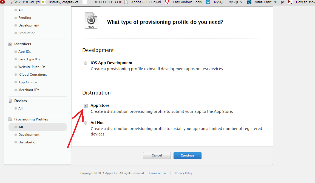The width and height of the screenshot is (315, 183).
Task: Click the Identifiers ID badge icon
Action: pos(10,44)
